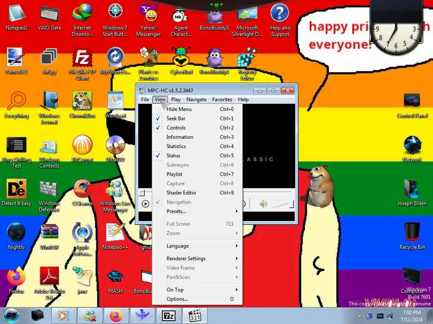Open Firefox from the taskbar
433x324 pixels.
[116, 316]
